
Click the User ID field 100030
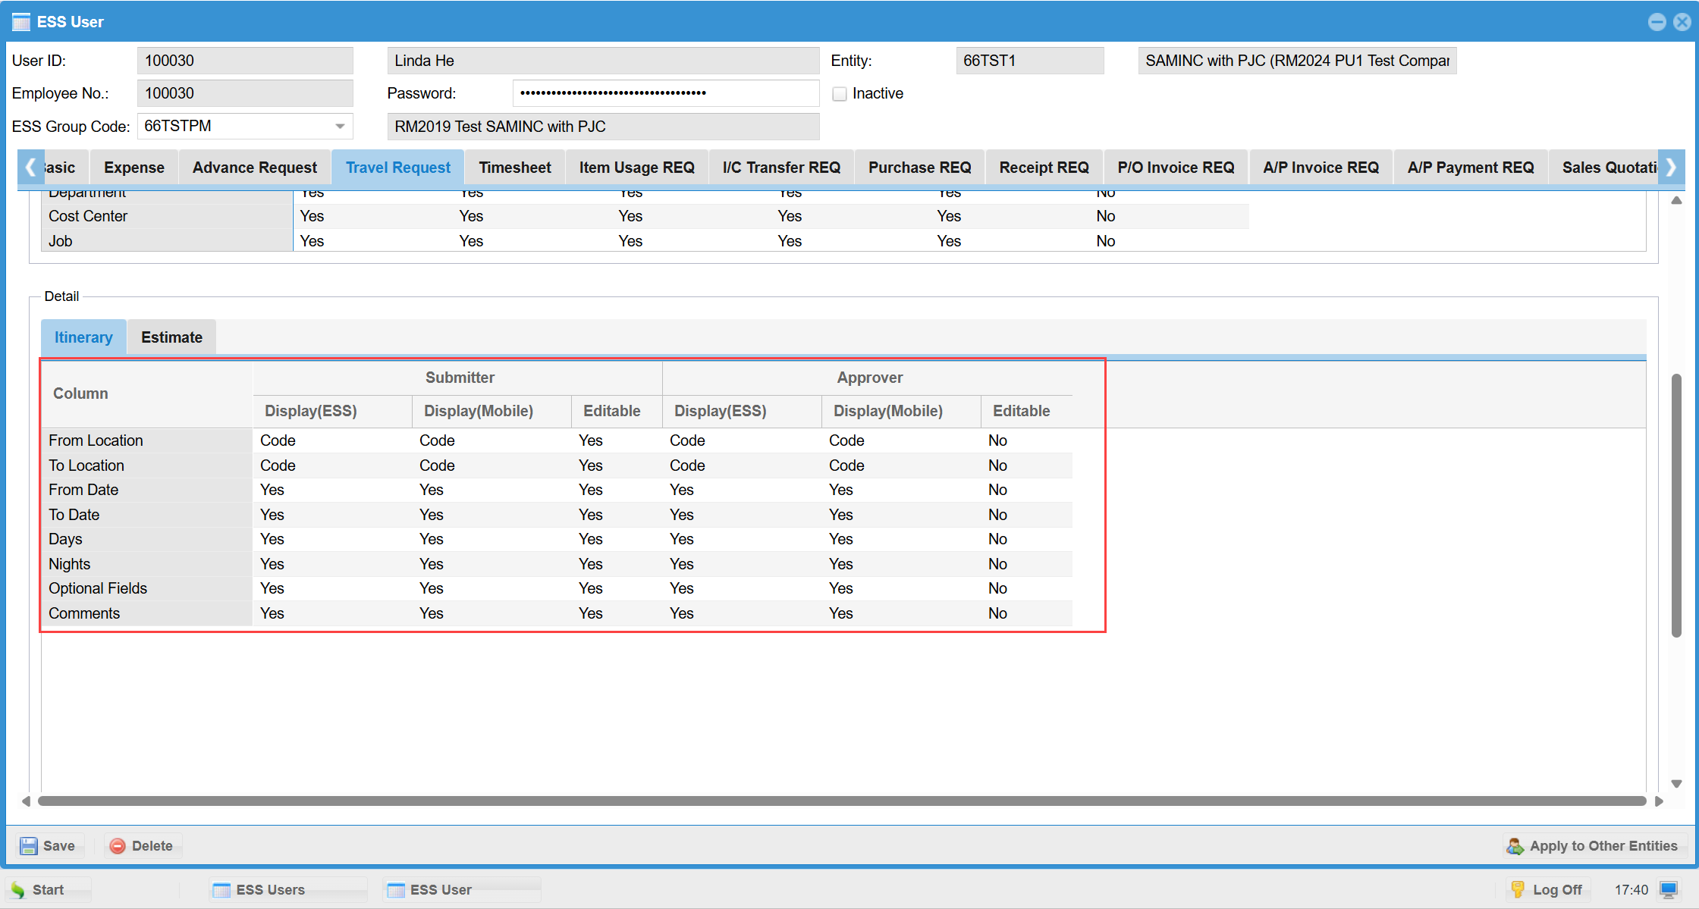(x=245, y=61)
